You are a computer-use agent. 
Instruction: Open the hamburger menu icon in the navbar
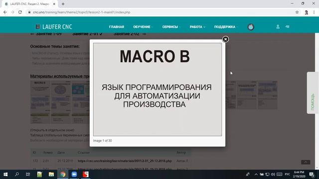[x=287, y=26]
